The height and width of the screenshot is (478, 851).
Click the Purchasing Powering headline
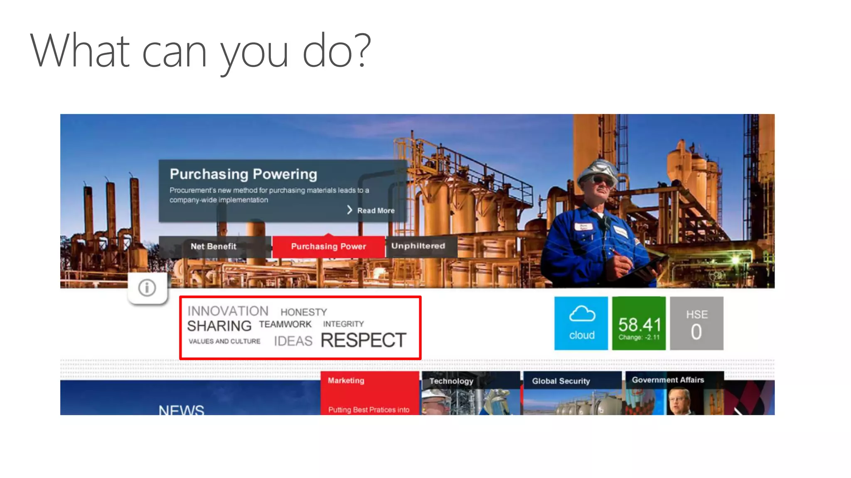(243, 174)
